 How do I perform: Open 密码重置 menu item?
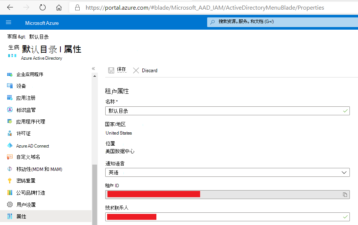26,181
